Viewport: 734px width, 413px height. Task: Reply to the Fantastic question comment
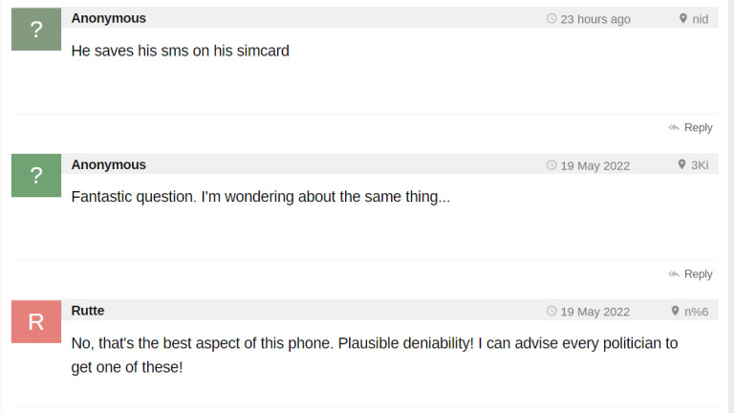[698, 274]
